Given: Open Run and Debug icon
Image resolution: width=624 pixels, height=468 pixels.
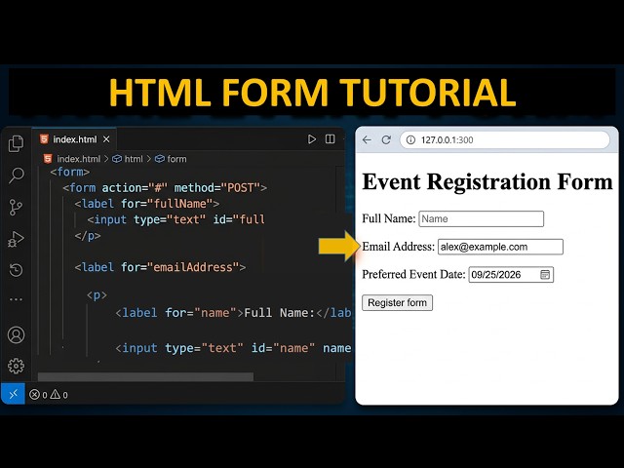Looking at the screenshot, I should pyautogui.click(x=16, y=239).
